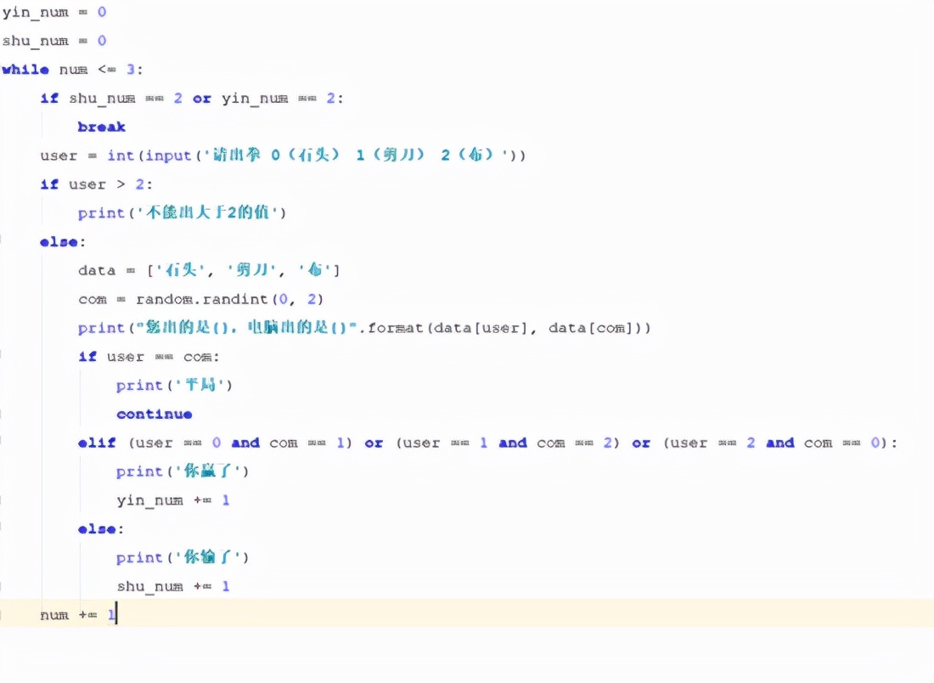The width and height of the screenshot is (934, 683).
Task: Click 'yin_num == 2:' in the if condition
Action: (283, 99)
